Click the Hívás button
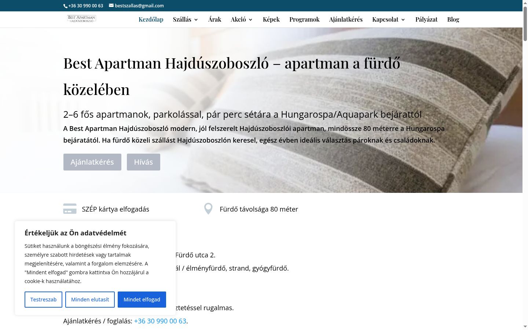Screen dimensions: 528x330 143,162
